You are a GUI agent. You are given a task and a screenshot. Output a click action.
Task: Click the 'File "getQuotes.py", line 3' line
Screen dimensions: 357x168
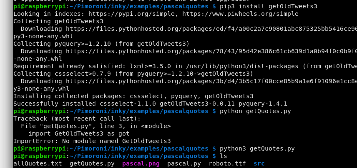(x=96, y=126)
